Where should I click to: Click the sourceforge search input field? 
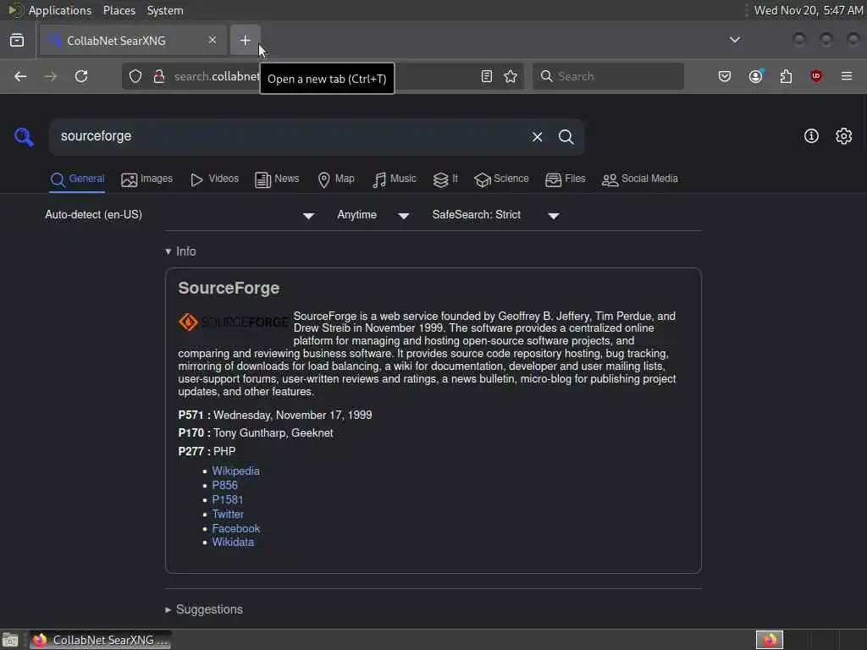click(x=290, y=136)
